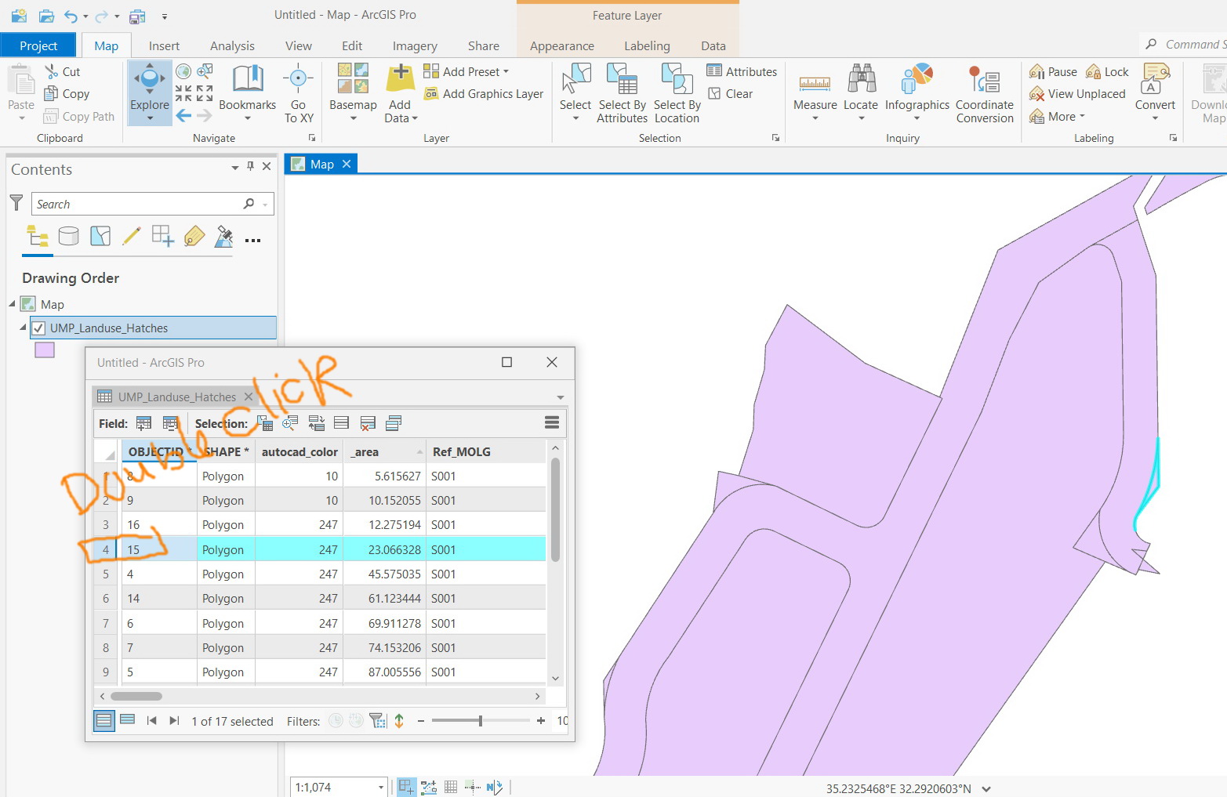Toggle visibility checkbox of UMP_Landuse_Hatches layer
This screenshot has width=1227, height=797.
pos(39,328)
